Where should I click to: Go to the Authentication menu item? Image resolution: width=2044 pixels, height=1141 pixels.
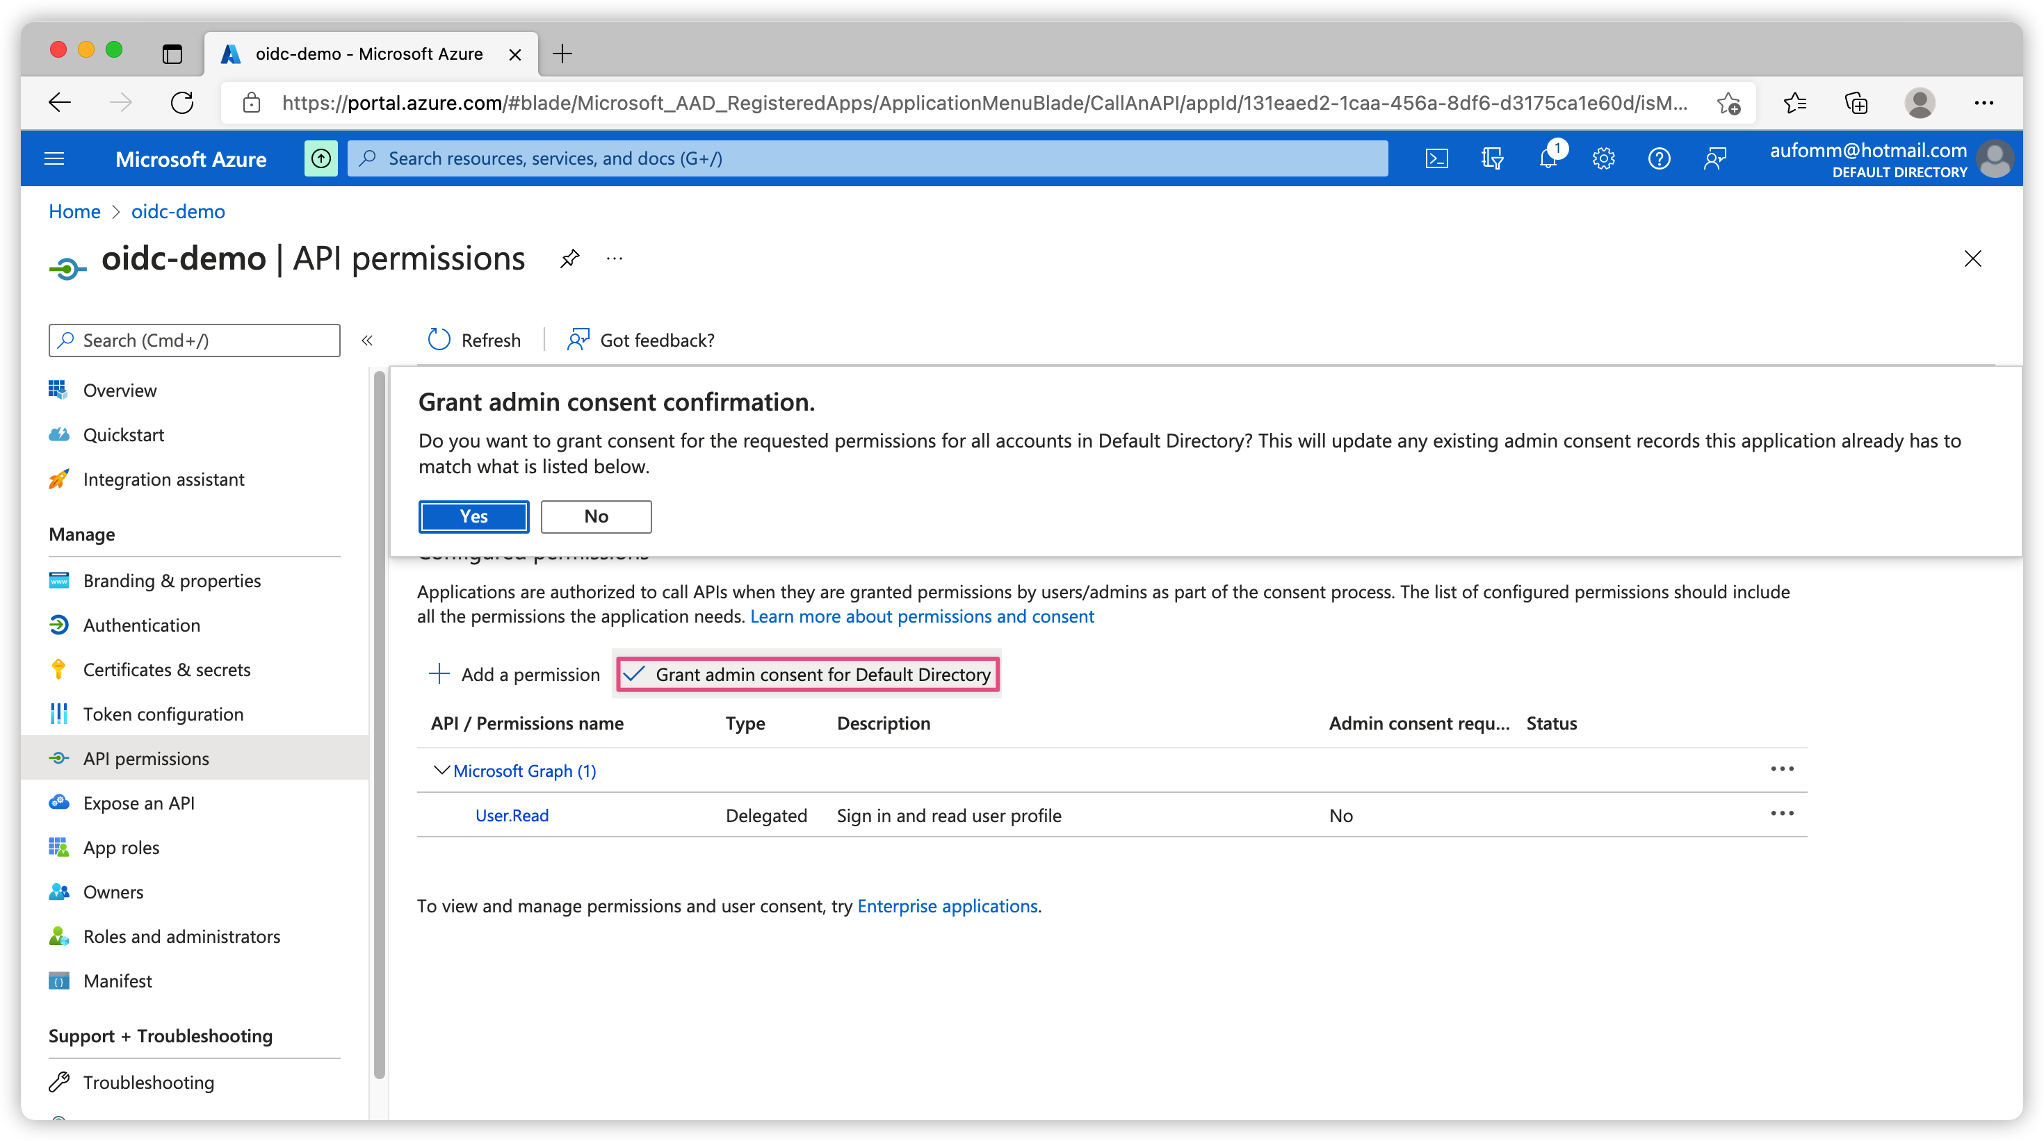coord(141,625)
